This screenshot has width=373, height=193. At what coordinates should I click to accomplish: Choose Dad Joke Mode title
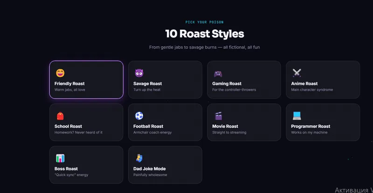[149, 169]
